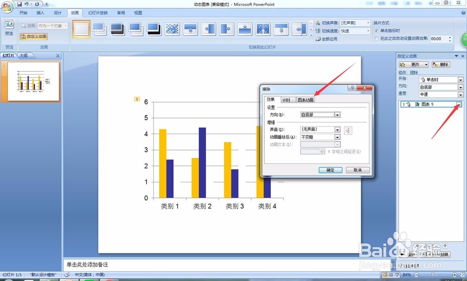Click 全部应用 apply to all

[326, 39]
